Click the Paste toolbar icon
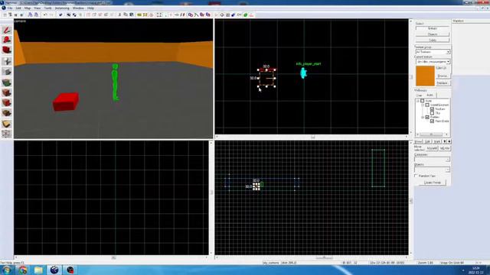Image resolution: width=490 pixels, height=275 pixels. 131,15
